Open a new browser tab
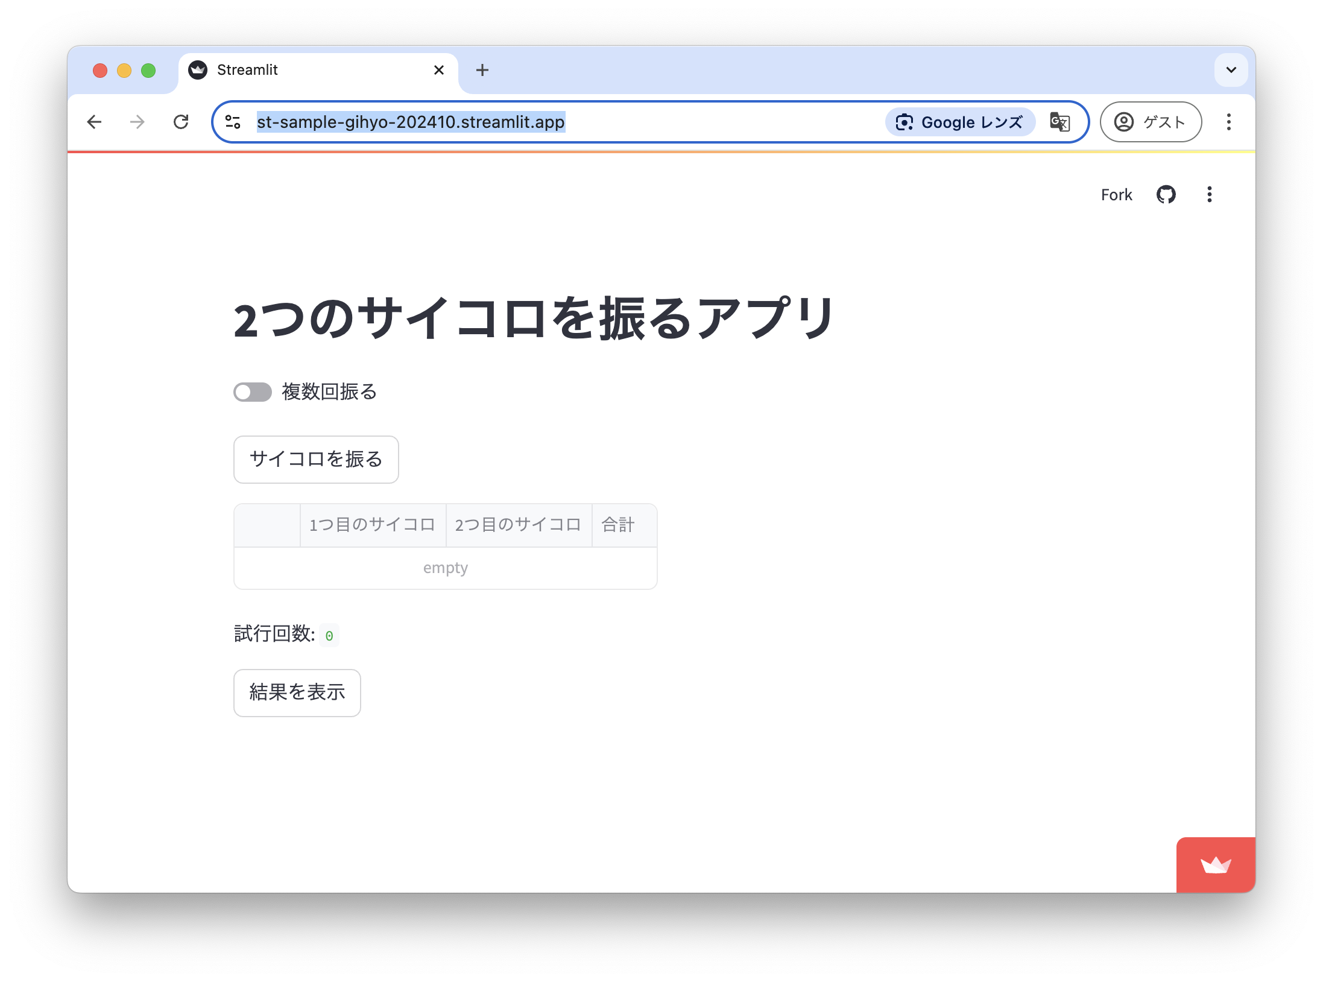Screen dimensions: 1323x982 click(482, 70)
